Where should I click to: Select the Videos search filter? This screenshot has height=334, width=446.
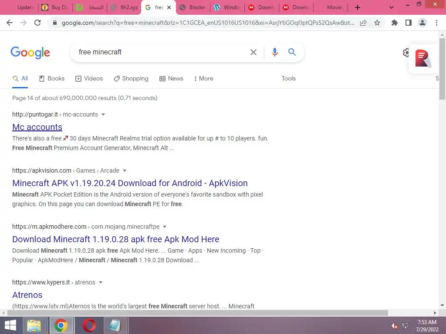[x=89, y=79]
